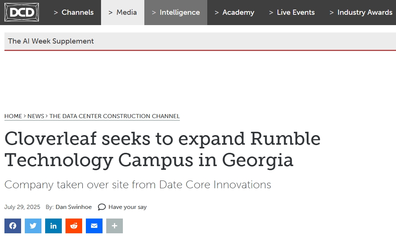
Task: Click the DCD logo icon
Action: tap(22, 12)
